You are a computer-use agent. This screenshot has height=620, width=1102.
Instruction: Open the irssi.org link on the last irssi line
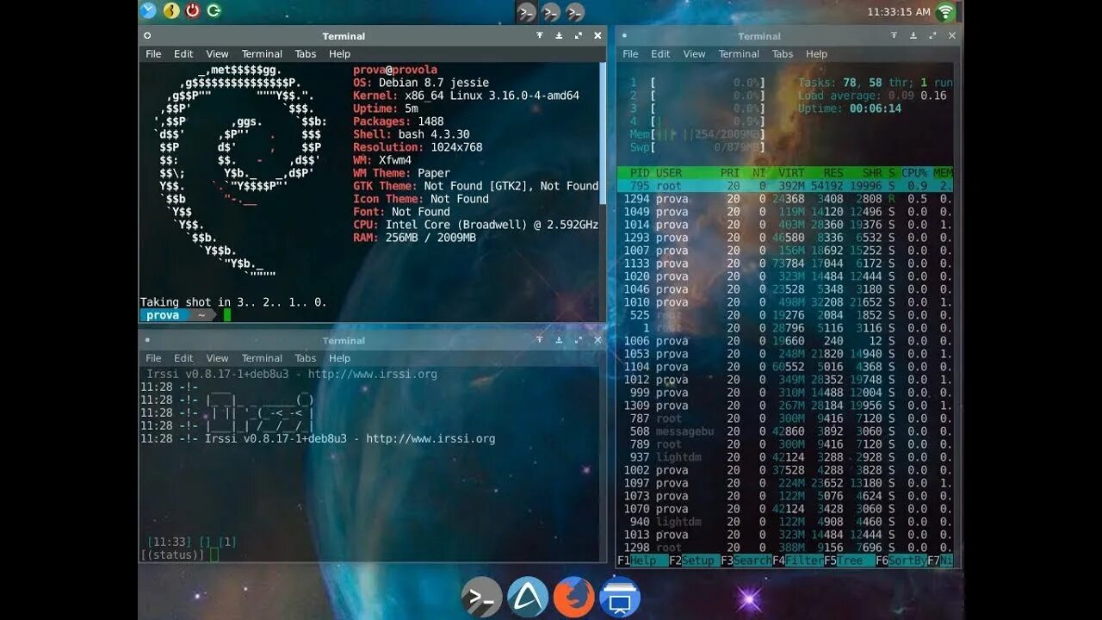(430, 438)
